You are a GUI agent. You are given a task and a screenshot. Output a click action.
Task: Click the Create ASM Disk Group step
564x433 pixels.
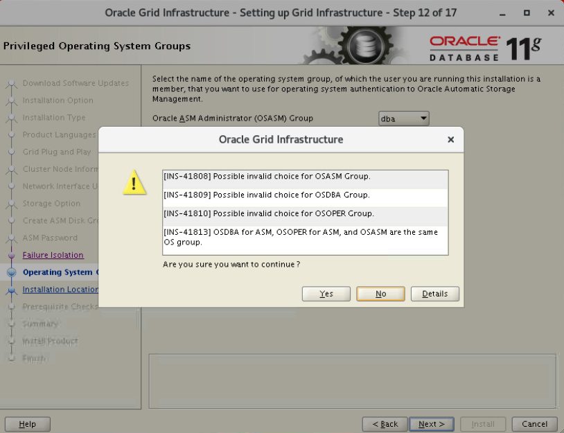60,220
